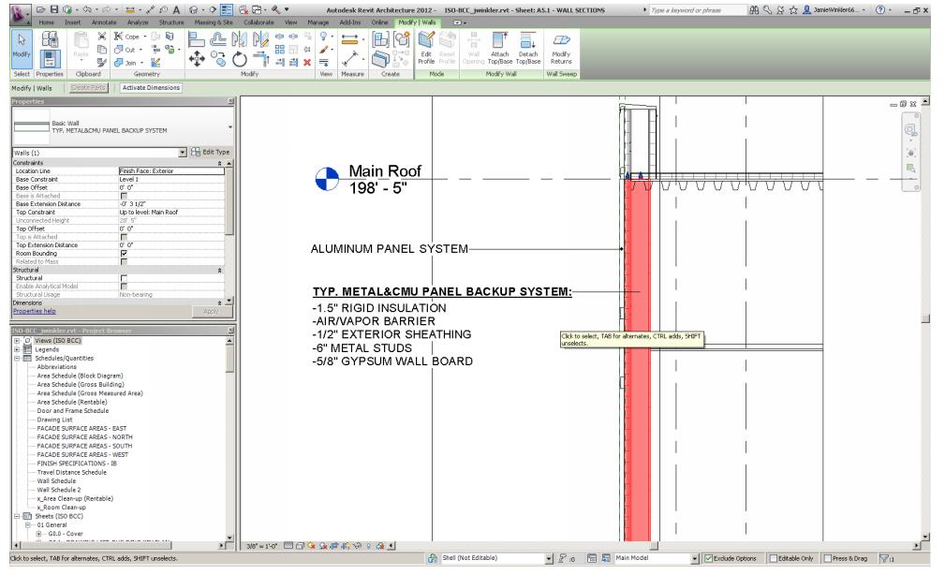This screenshot has width=945, height=575.
Task: Click the Related to Mass checkbox
Action: click(x=124, y=262)
